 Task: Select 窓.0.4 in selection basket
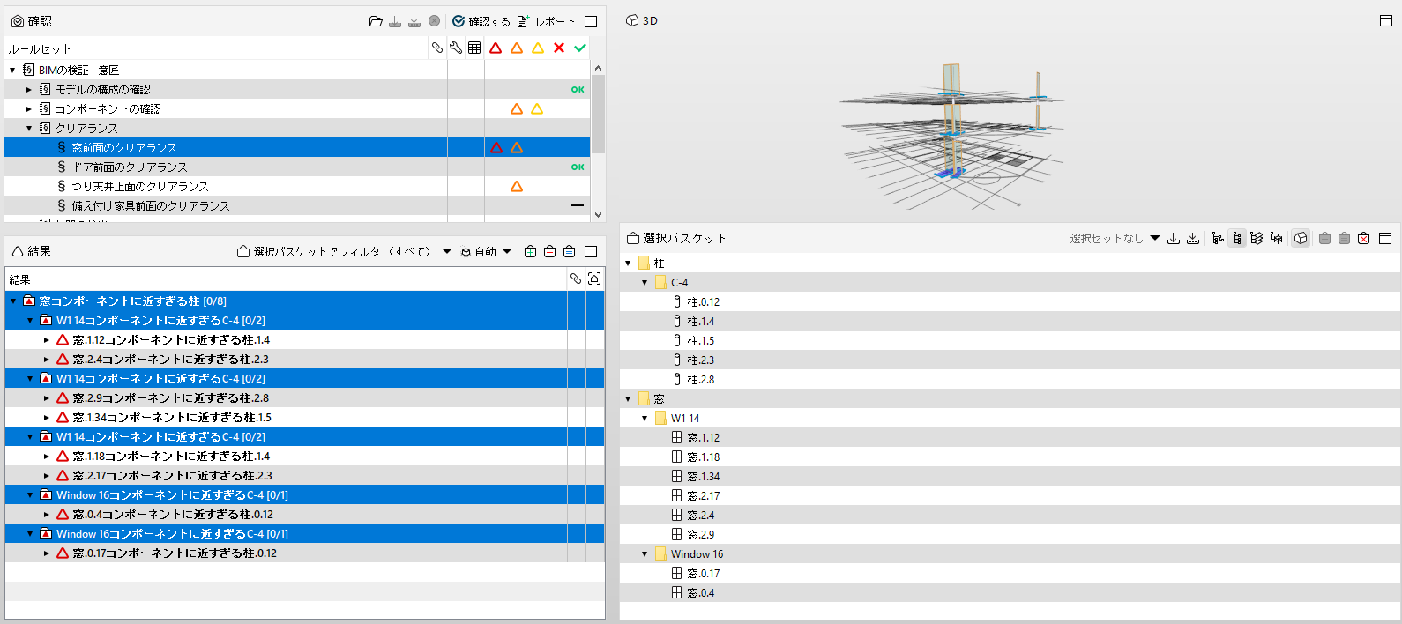click(1010, 592)
